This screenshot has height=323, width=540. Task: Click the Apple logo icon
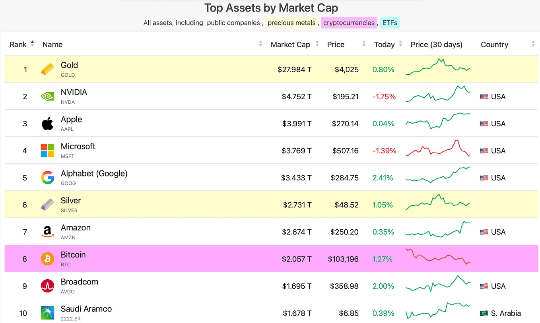coord(47,124)
